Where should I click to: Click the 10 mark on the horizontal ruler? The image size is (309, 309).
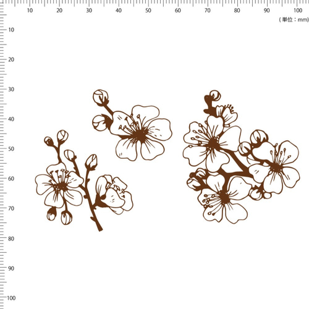pos(30,11)
